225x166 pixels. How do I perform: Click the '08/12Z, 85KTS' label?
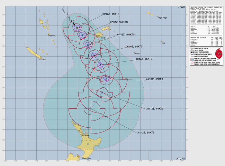[x=144, y=59]
